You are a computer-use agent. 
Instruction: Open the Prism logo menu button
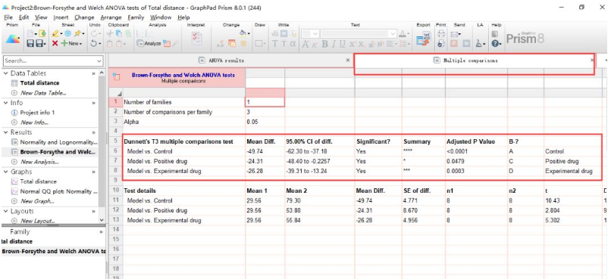click(x=13, y=39)
